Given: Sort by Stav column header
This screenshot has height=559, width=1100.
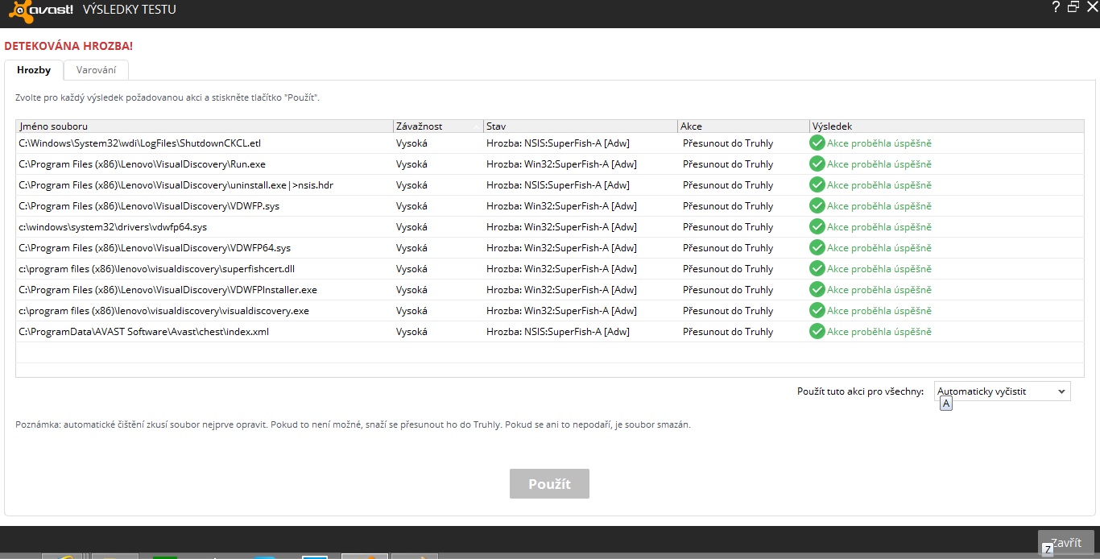Looking at the screenshot, I should pos(580,126).
